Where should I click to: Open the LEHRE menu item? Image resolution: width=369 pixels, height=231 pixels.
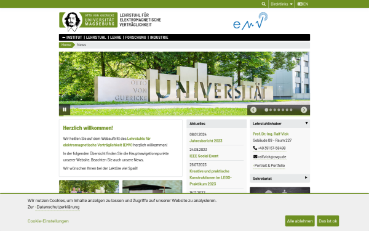[x=116, y=37]
